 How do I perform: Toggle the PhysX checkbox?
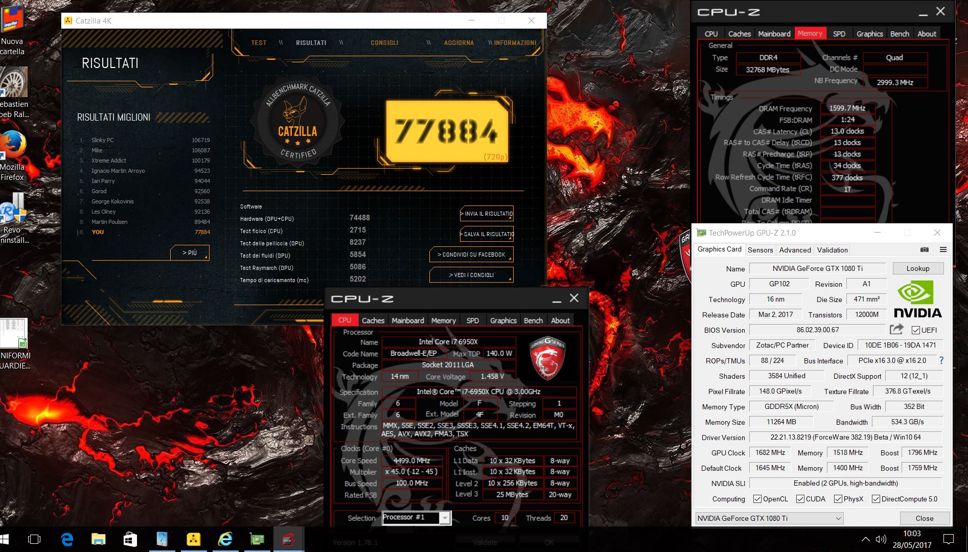tap(838, 499)
